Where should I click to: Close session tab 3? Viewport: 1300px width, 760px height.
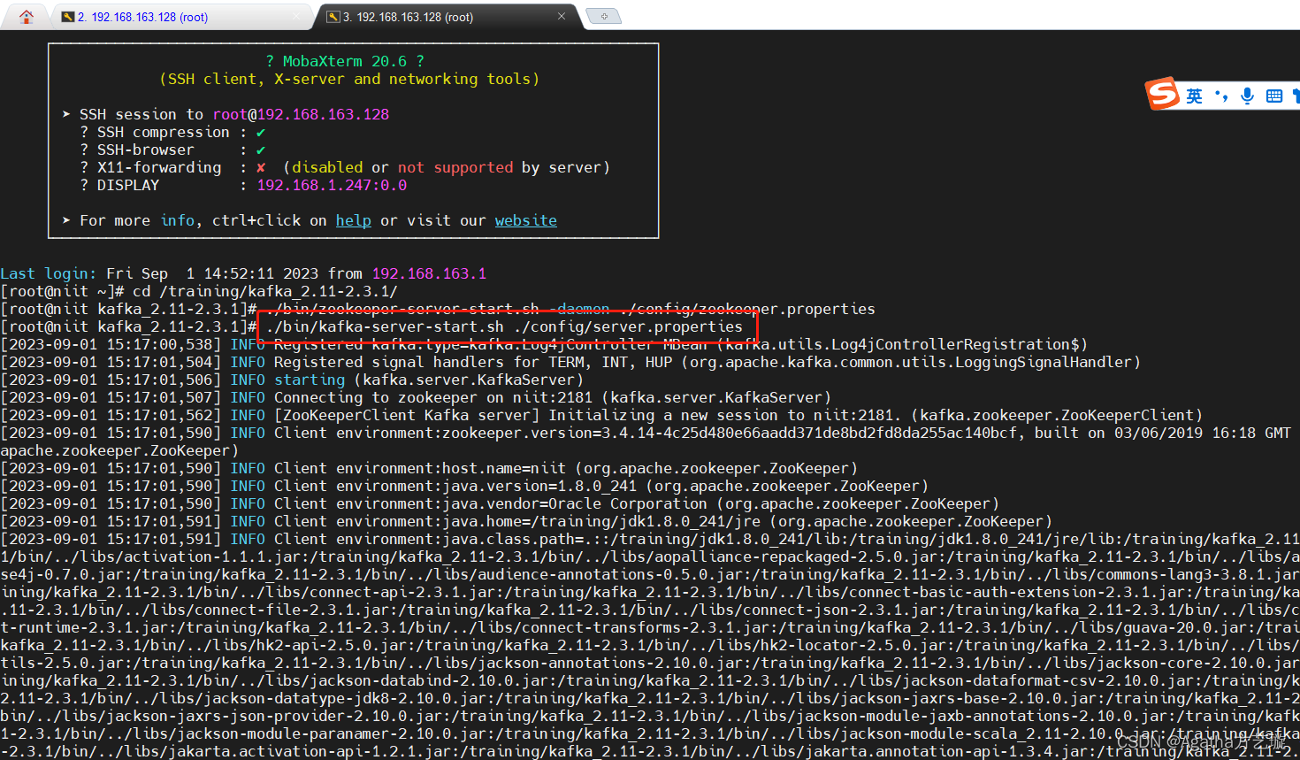point(561,16)
